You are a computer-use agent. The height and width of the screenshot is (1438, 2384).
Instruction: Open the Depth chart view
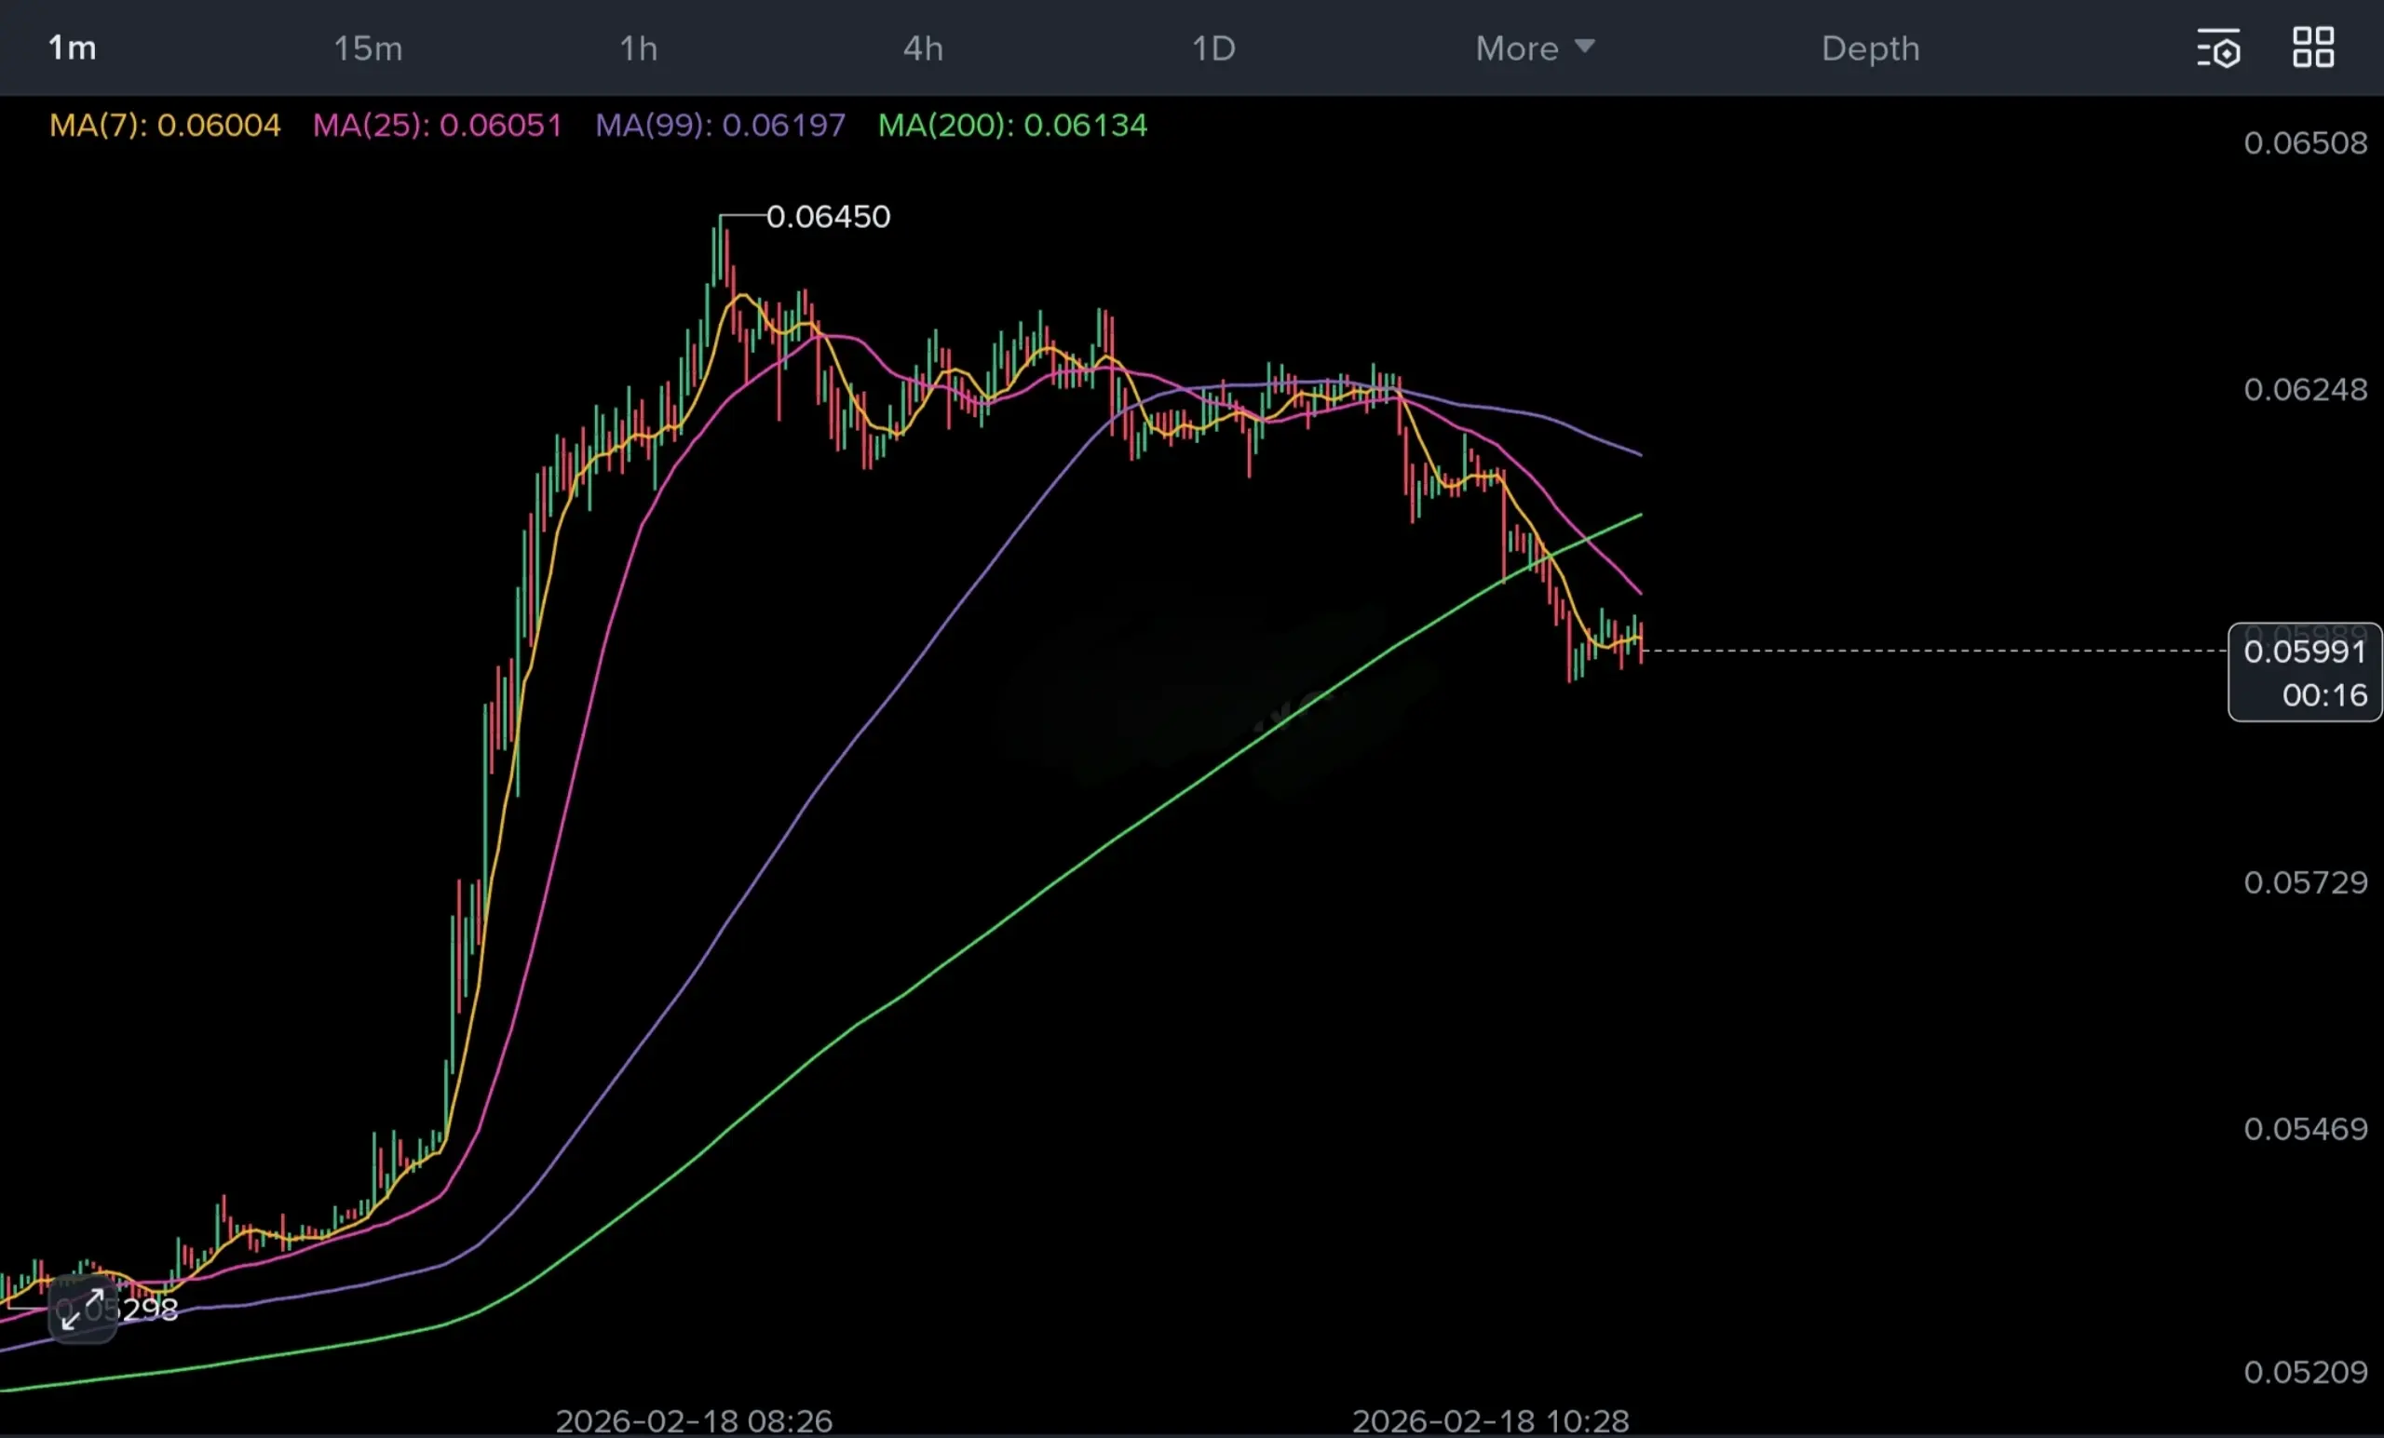[1870, 48]
